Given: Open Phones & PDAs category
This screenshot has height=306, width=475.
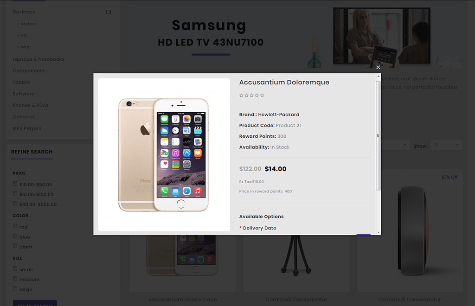Looking at the screenshot, I should pos(31,105).
